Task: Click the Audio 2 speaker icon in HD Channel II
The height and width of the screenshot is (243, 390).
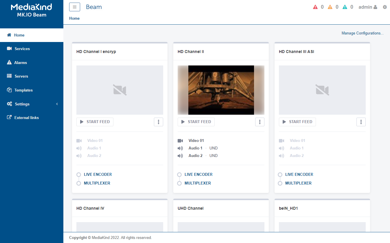Action: [x=180, y=156]
